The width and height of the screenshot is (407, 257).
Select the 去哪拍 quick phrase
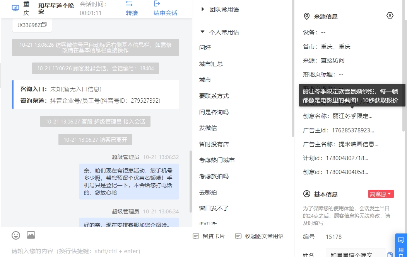coord(208,192)
